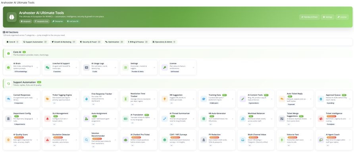Click the key icon on the License card

point(165,67)
